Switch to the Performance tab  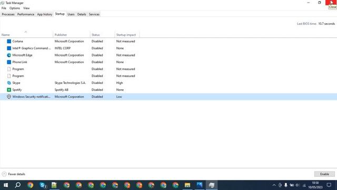coord(26,14)
